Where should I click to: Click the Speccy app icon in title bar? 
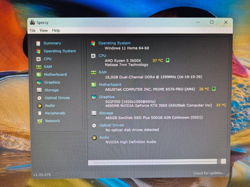coord(32,22)
